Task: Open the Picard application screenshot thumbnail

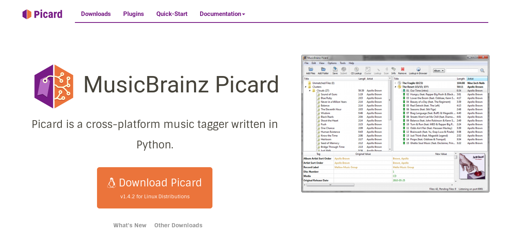Action: (x=395, y=123)
